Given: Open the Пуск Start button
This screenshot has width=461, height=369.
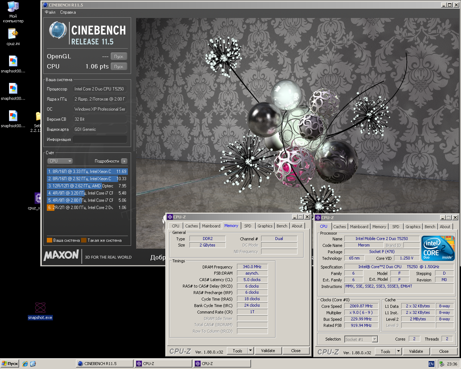Looking at the screenshot, I should pyautogui.click(x=10, y=364).
